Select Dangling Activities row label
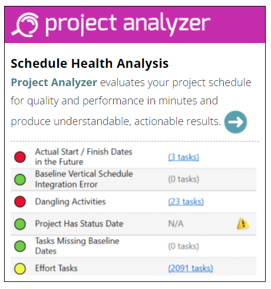The height and width of the screenshot is (289, 271). (x=70, y=202)
